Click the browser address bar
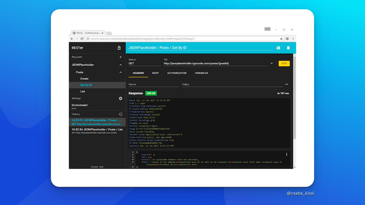This screenshot has height=205, width=365. (184, 39)
